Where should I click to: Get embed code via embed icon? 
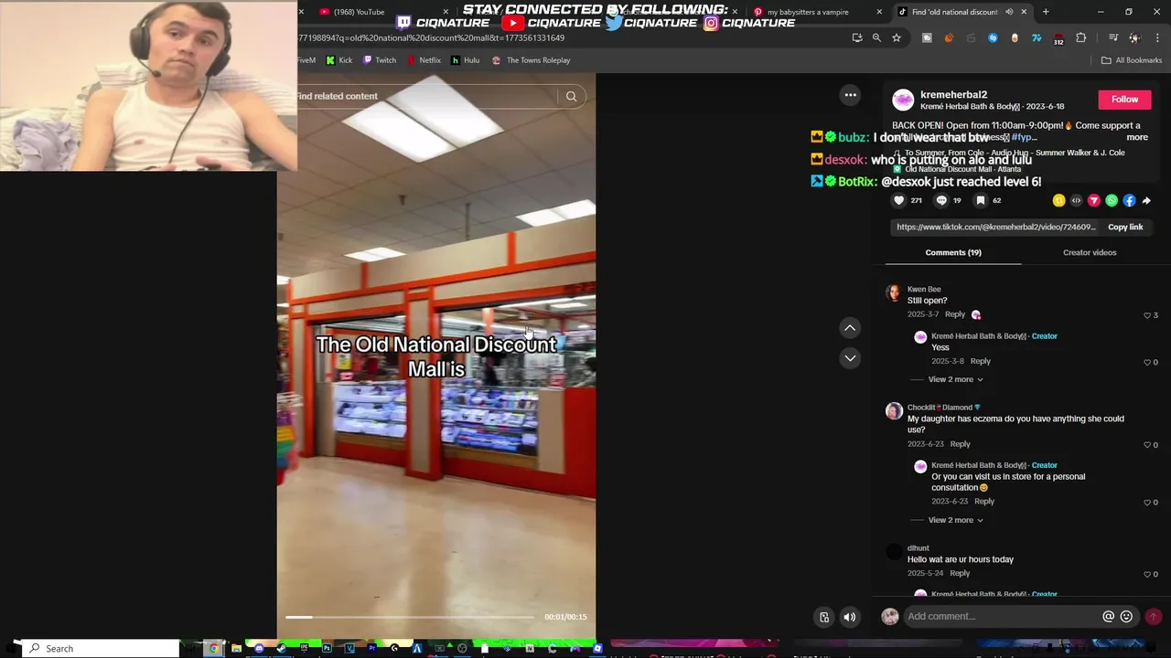[x=1076, y=200]
